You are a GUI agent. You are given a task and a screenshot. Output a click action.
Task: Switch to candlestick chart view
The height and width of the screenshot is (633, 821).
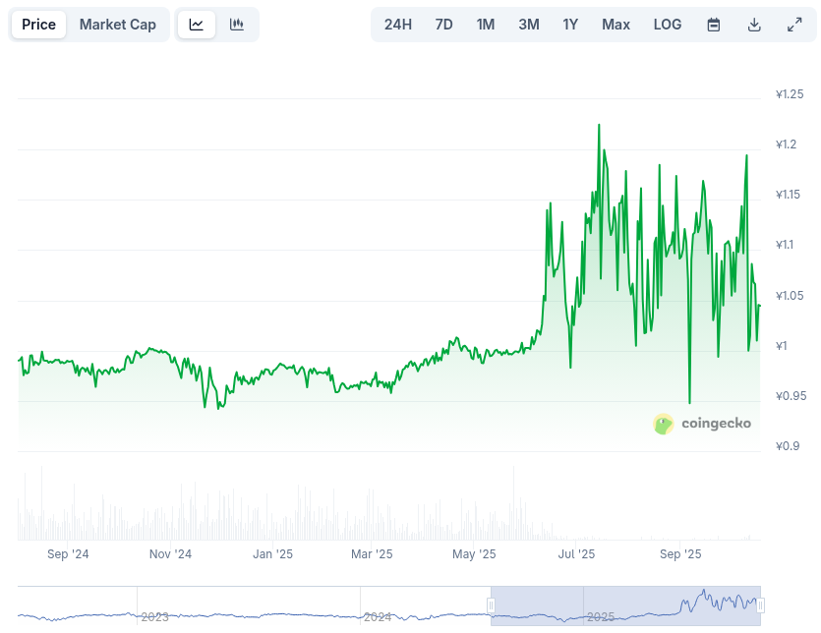(237, 25)
